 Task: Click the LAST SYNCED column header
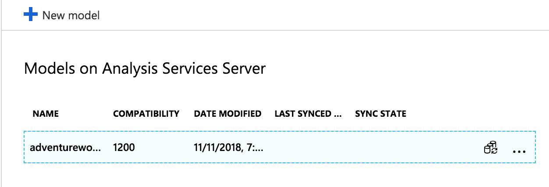pos(308,114)
